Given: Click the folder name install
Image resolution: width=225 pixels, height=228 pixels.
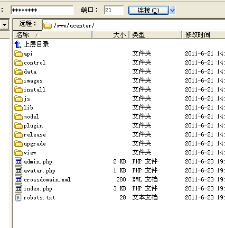Looking at the screenshot, I should pos(35,90).
